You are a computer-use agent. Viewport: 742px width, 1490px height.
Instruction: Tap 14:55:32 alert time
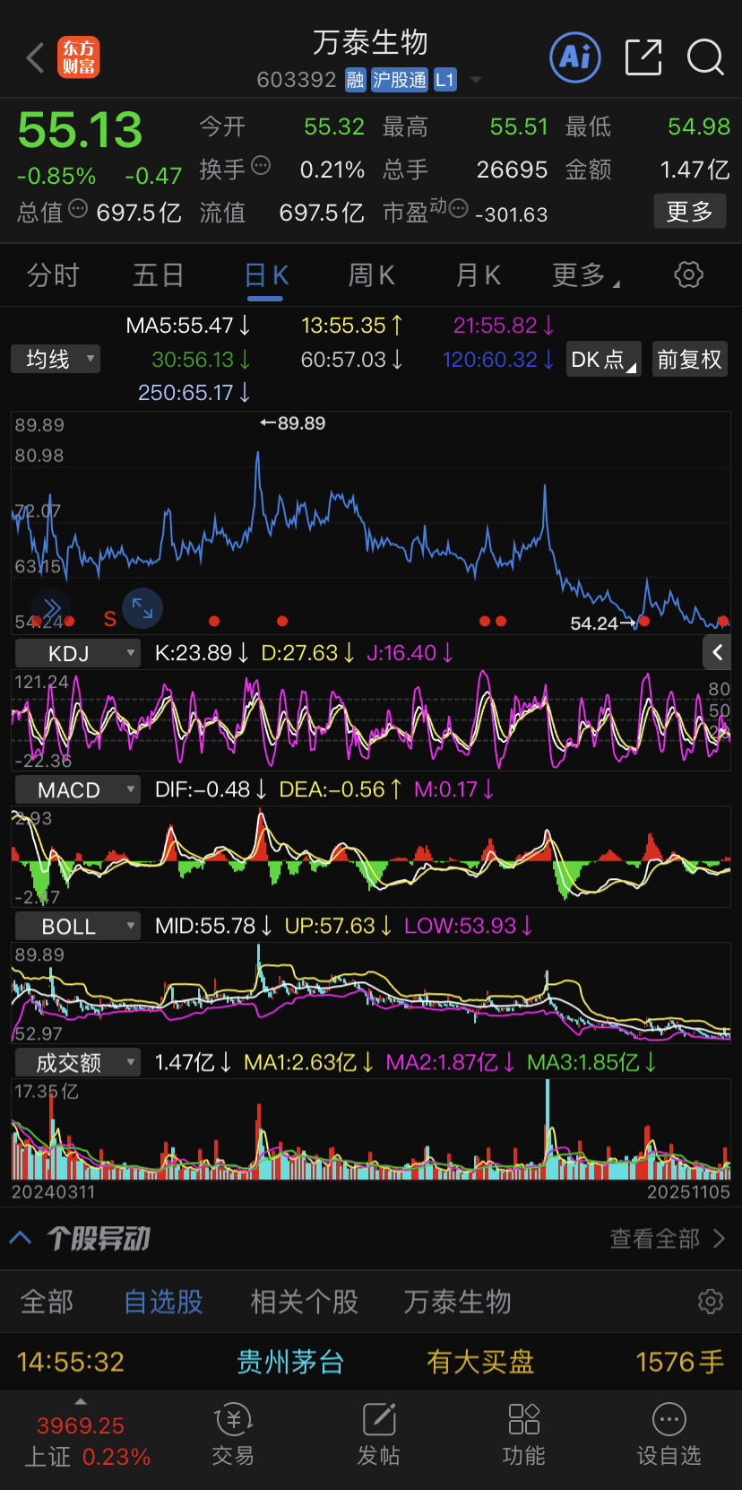point(71,1362)
